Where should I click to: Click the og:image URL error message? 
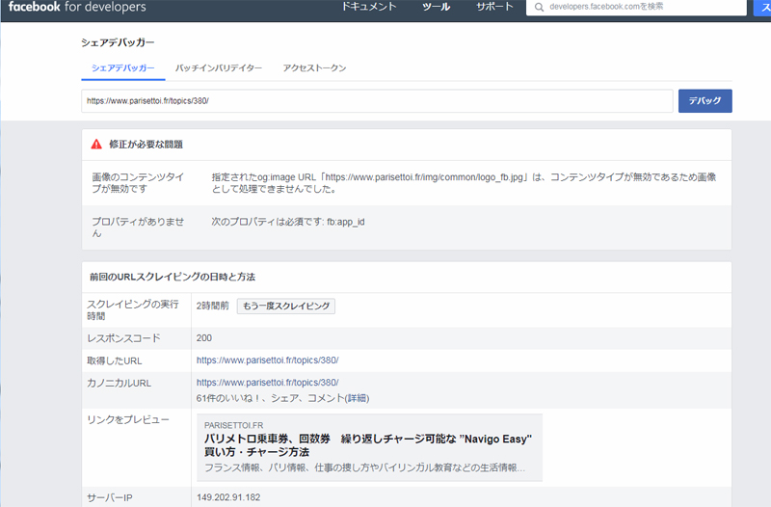click(464, 182)
